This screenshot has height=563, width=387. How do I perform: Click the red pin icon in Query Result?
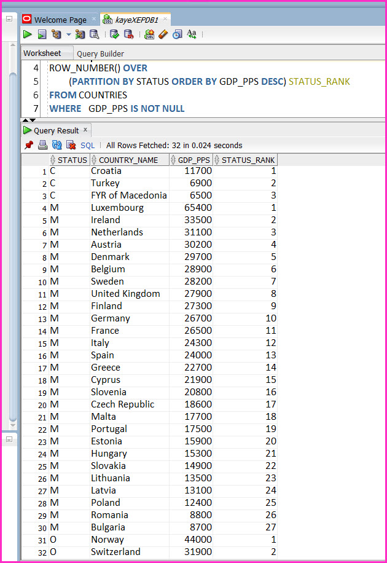[29, 145]
